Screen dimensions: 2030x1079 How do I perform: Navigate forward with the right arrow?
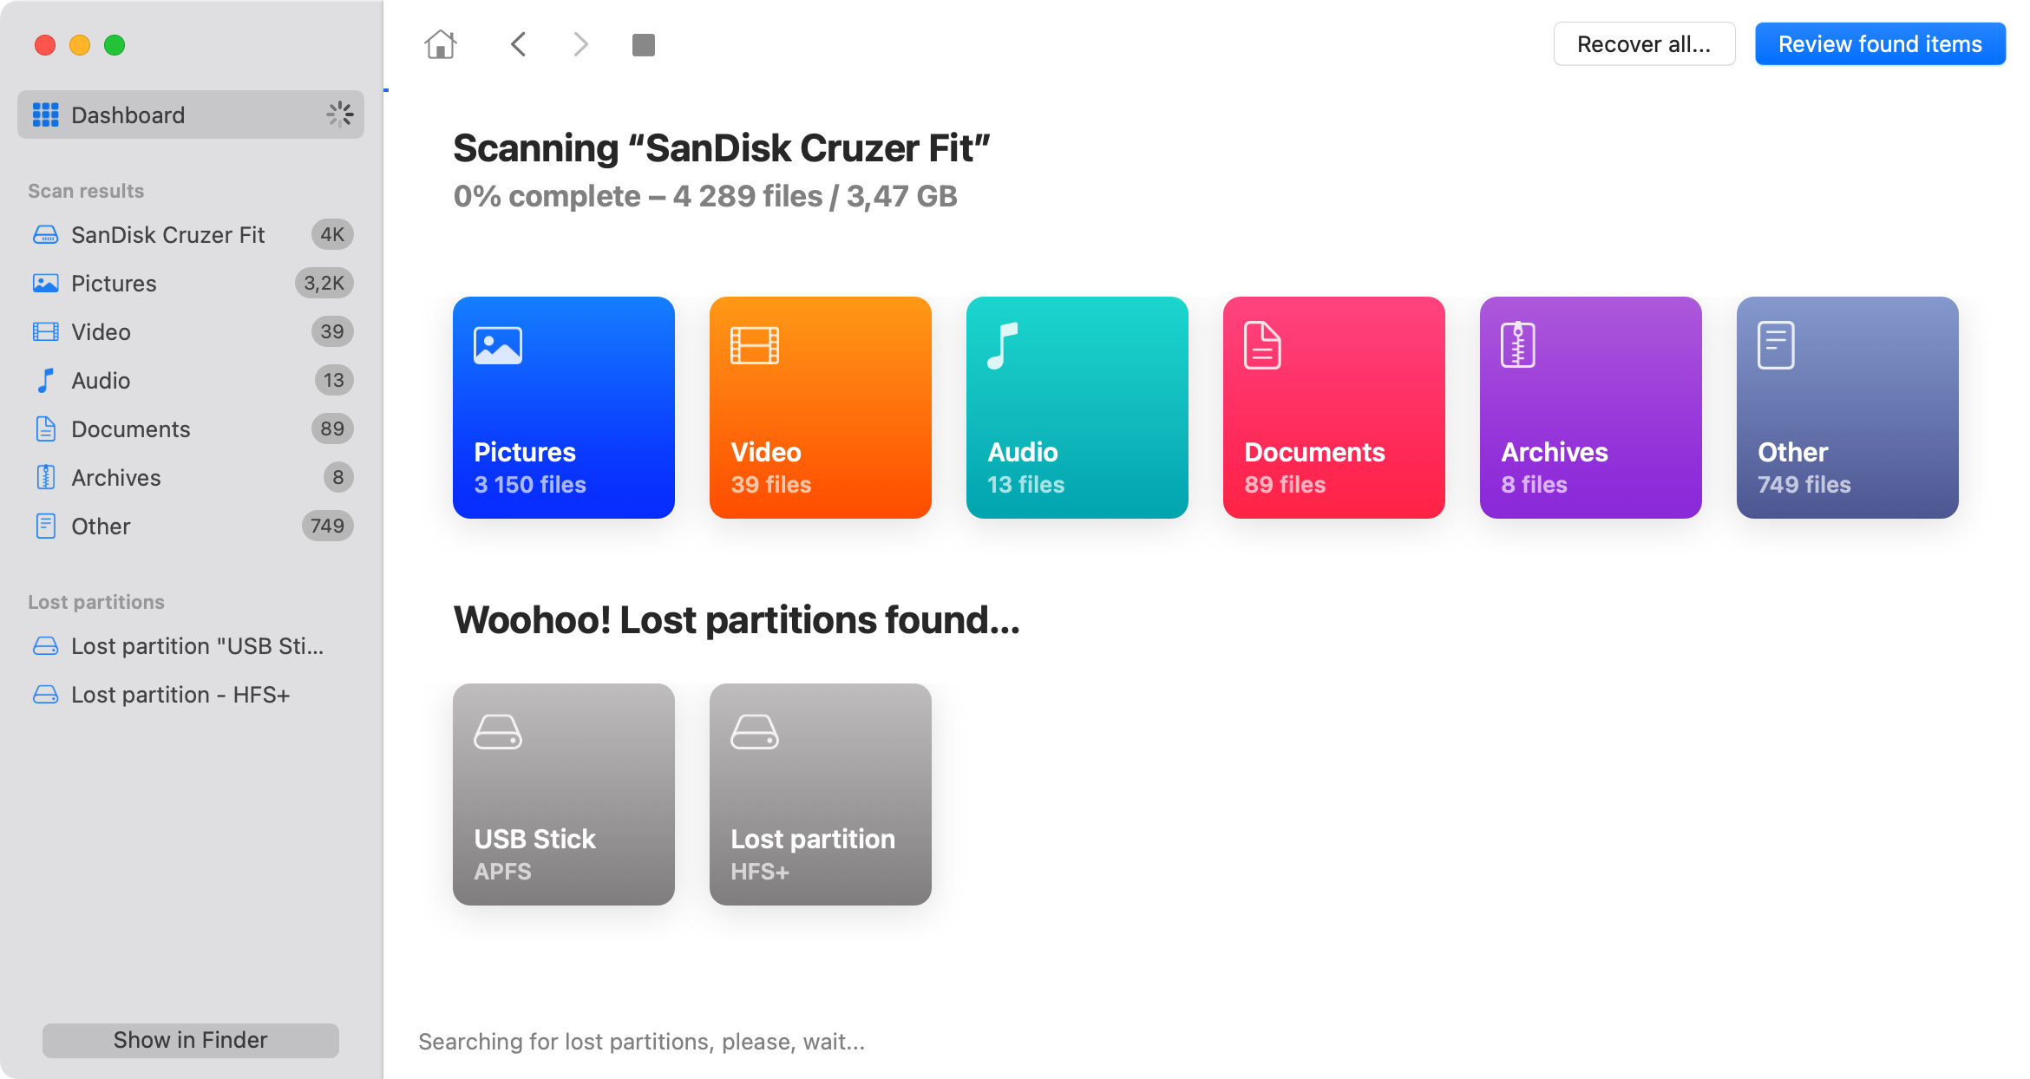(x=580, y=44)
